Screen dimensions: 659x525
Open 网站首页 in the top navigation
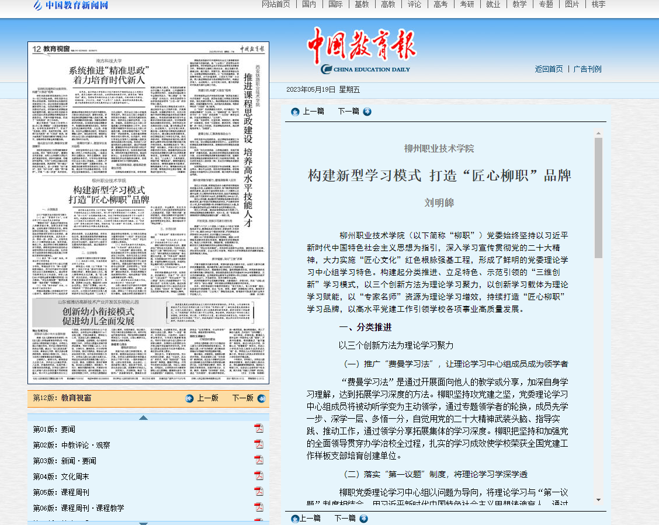coord(276,5)
